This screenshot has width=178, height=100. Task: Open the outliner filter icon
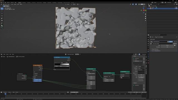(x=174, y=4)
